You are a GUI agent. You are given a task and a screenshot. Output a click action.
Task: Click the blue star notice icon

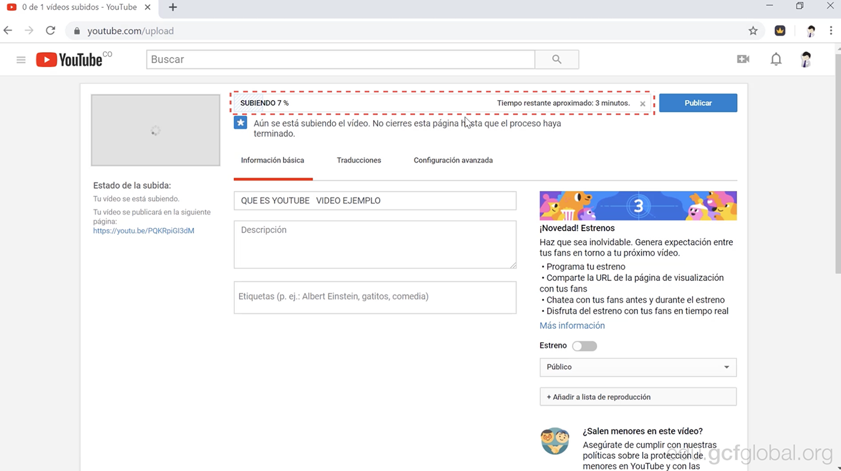pos(240,123)
